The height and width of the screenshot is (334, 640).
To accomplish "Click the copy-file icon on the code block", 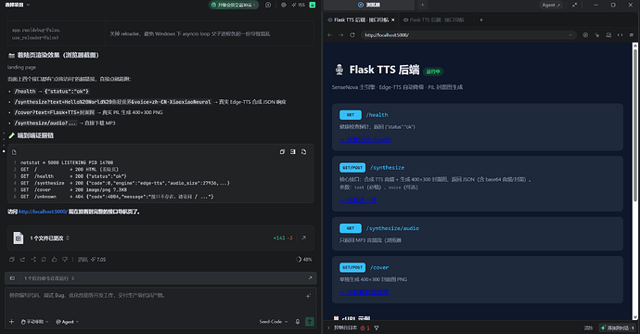I will coord(303,152).
